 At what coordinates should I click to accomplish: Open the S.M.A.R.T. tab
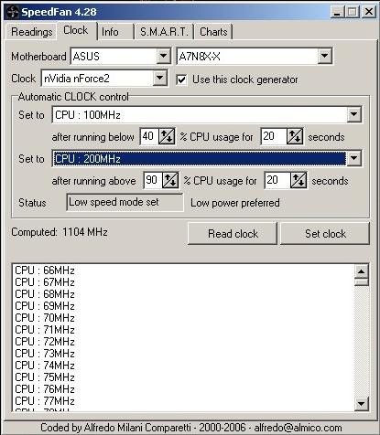(x=164, y=32)
